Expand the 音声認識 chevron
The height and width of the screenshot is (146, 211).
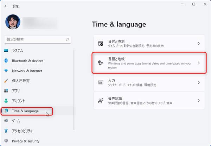tap(199, 101)
